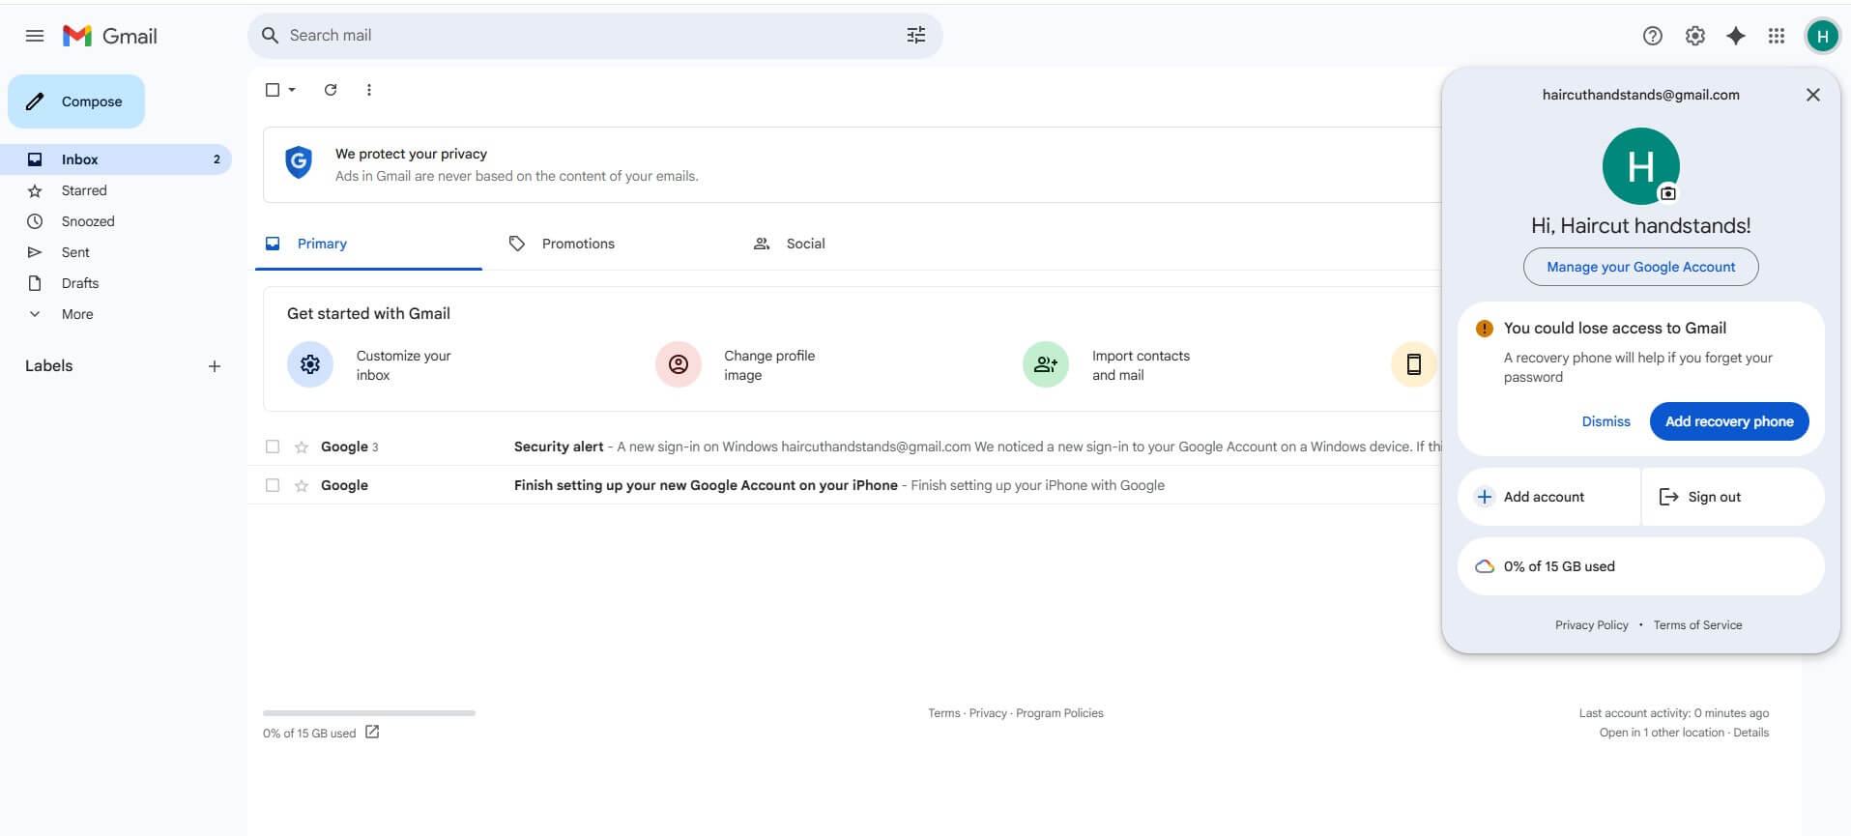The image size is (1851, 836).
Task: Open the More options three-dot menu
Action: click(368, 90)
